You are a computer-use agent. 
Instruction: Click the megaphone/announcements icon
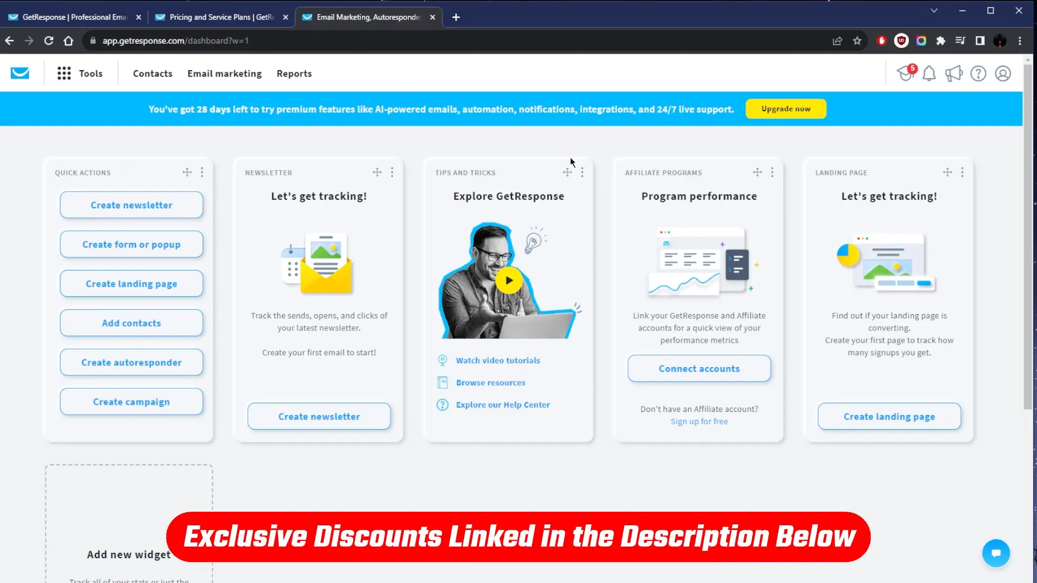click(x=954, y=73)
